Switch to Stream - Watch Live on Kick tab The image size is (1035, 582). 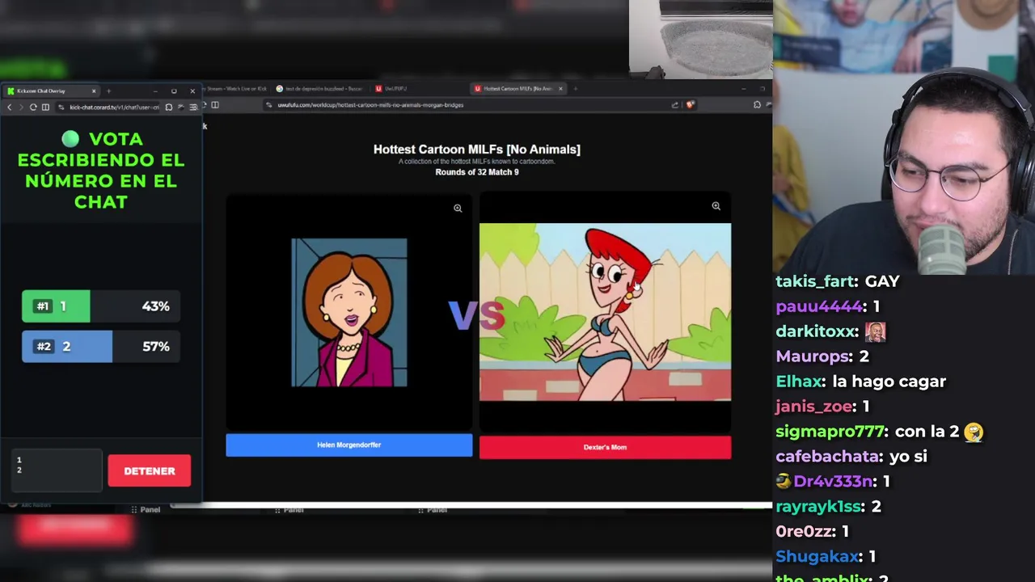[x=234, y=88]
